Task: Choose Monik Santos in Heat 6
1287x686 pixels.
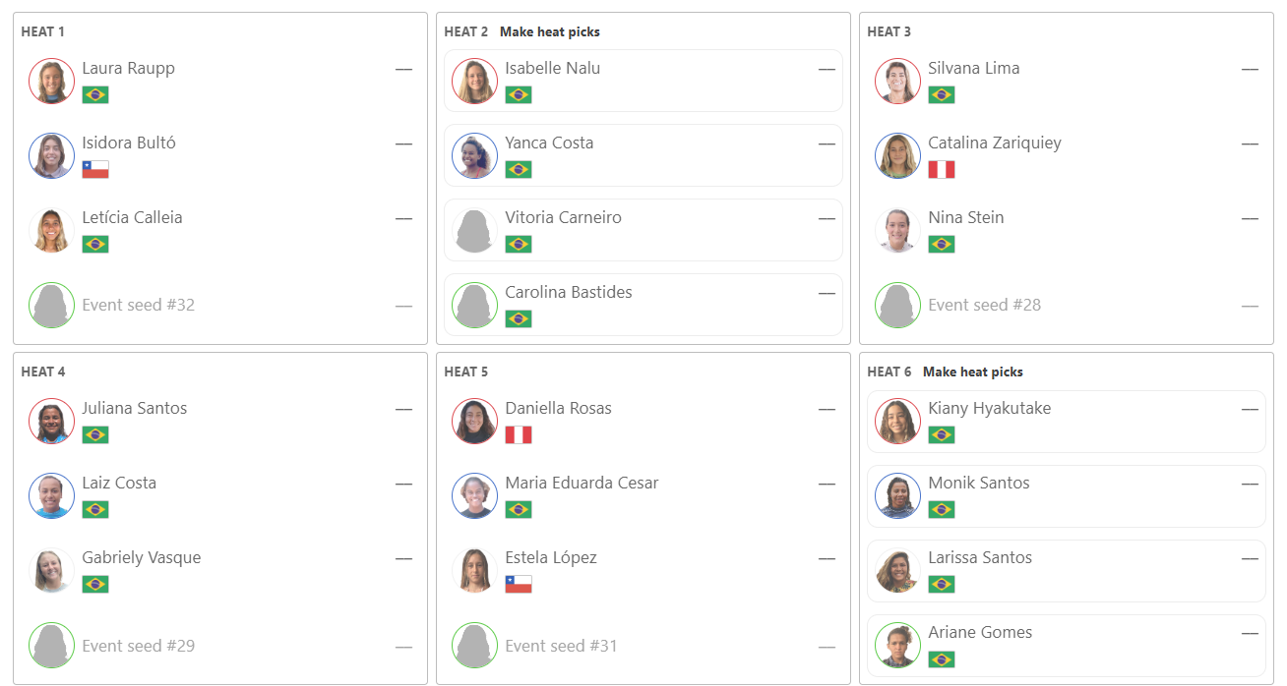Action: (x=1067, y=495)
